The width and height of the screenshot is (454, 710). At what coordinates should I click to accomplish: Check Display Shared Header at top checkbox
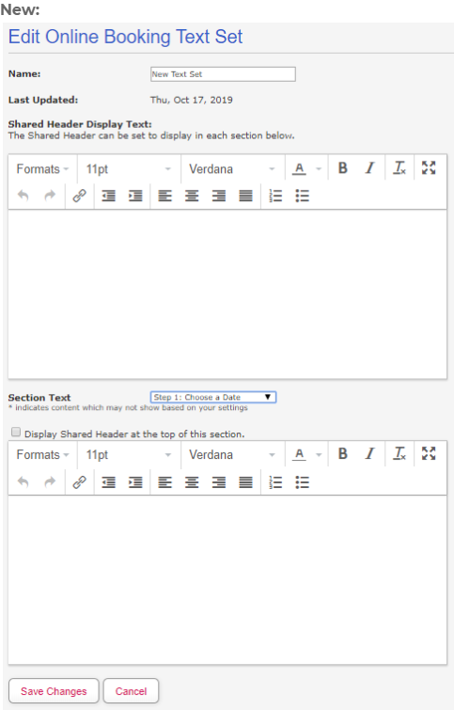pyautogui.click(x=16, y=432)
